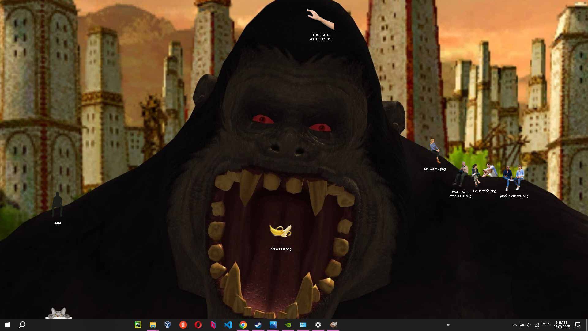Open the Windows Photos app
The height and width of the screenshot is (331, 588).
273,325
